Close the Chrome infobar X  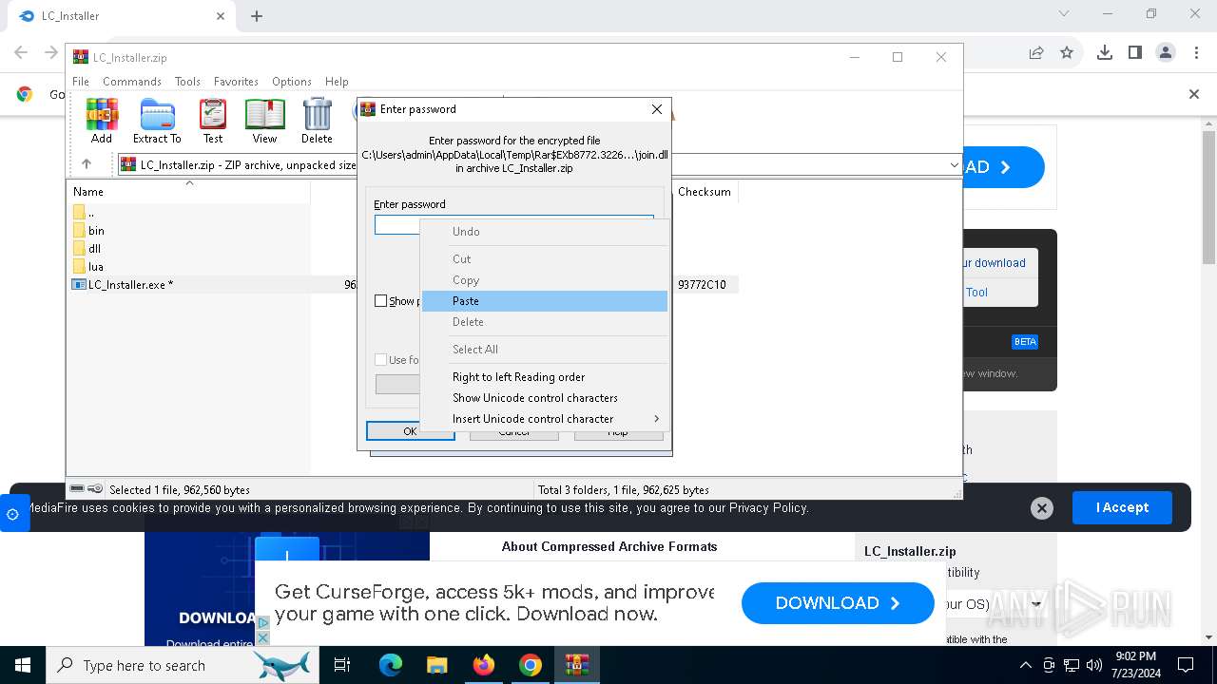(1194, 94)
